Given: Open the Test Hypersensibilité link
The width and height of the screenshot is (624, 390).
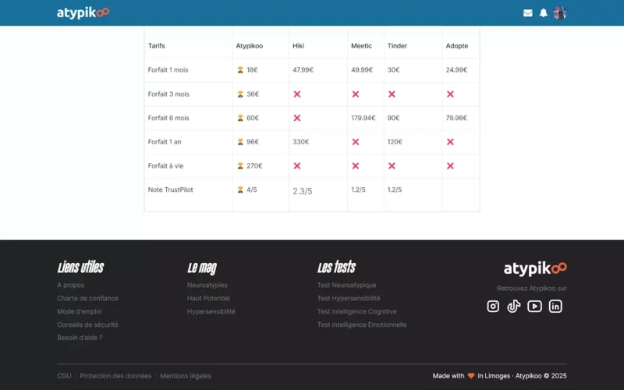Looking at the screenshot, I should 349,299.
